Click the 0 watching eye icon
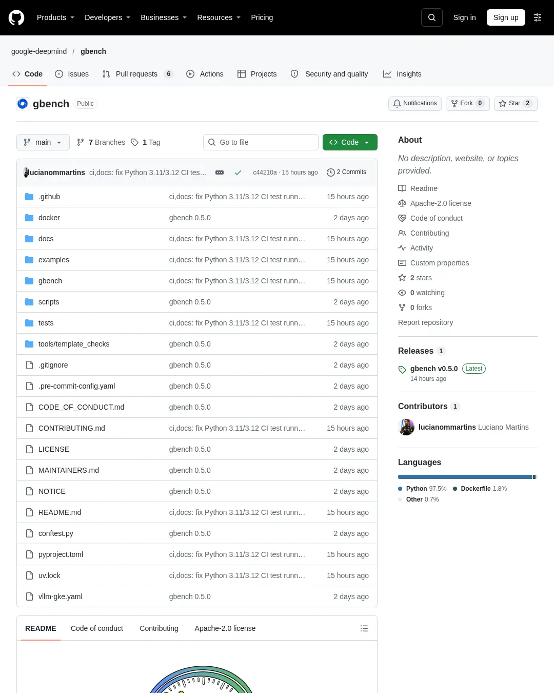Viewport: 554px width, 693px height. point(402,293)
